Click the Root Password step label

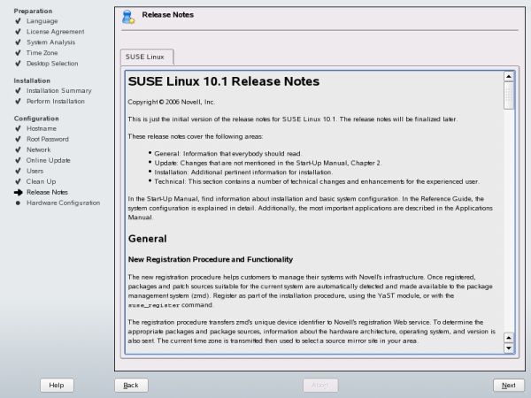pos(48,139)
